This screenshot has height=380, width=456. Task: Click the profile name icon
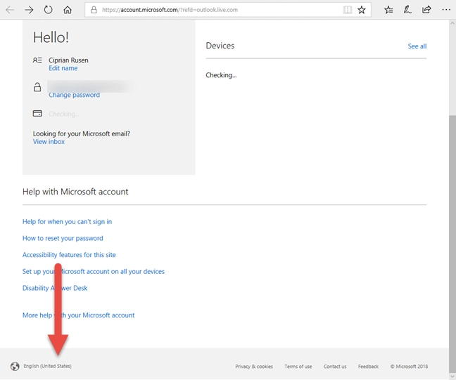37,60
